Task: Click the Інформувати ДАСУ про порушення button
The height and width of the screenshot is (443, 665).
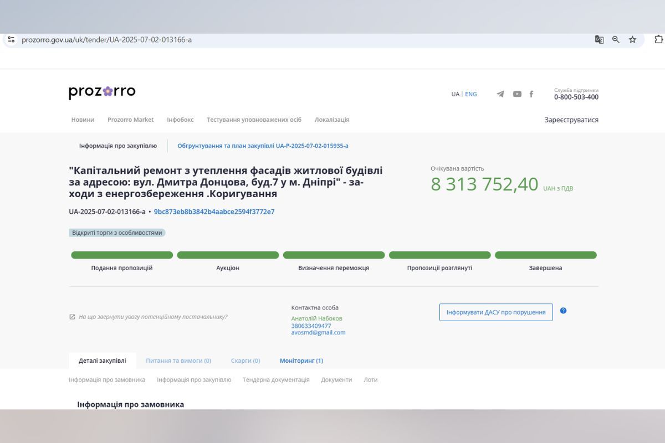Action: tap(496, 312)
